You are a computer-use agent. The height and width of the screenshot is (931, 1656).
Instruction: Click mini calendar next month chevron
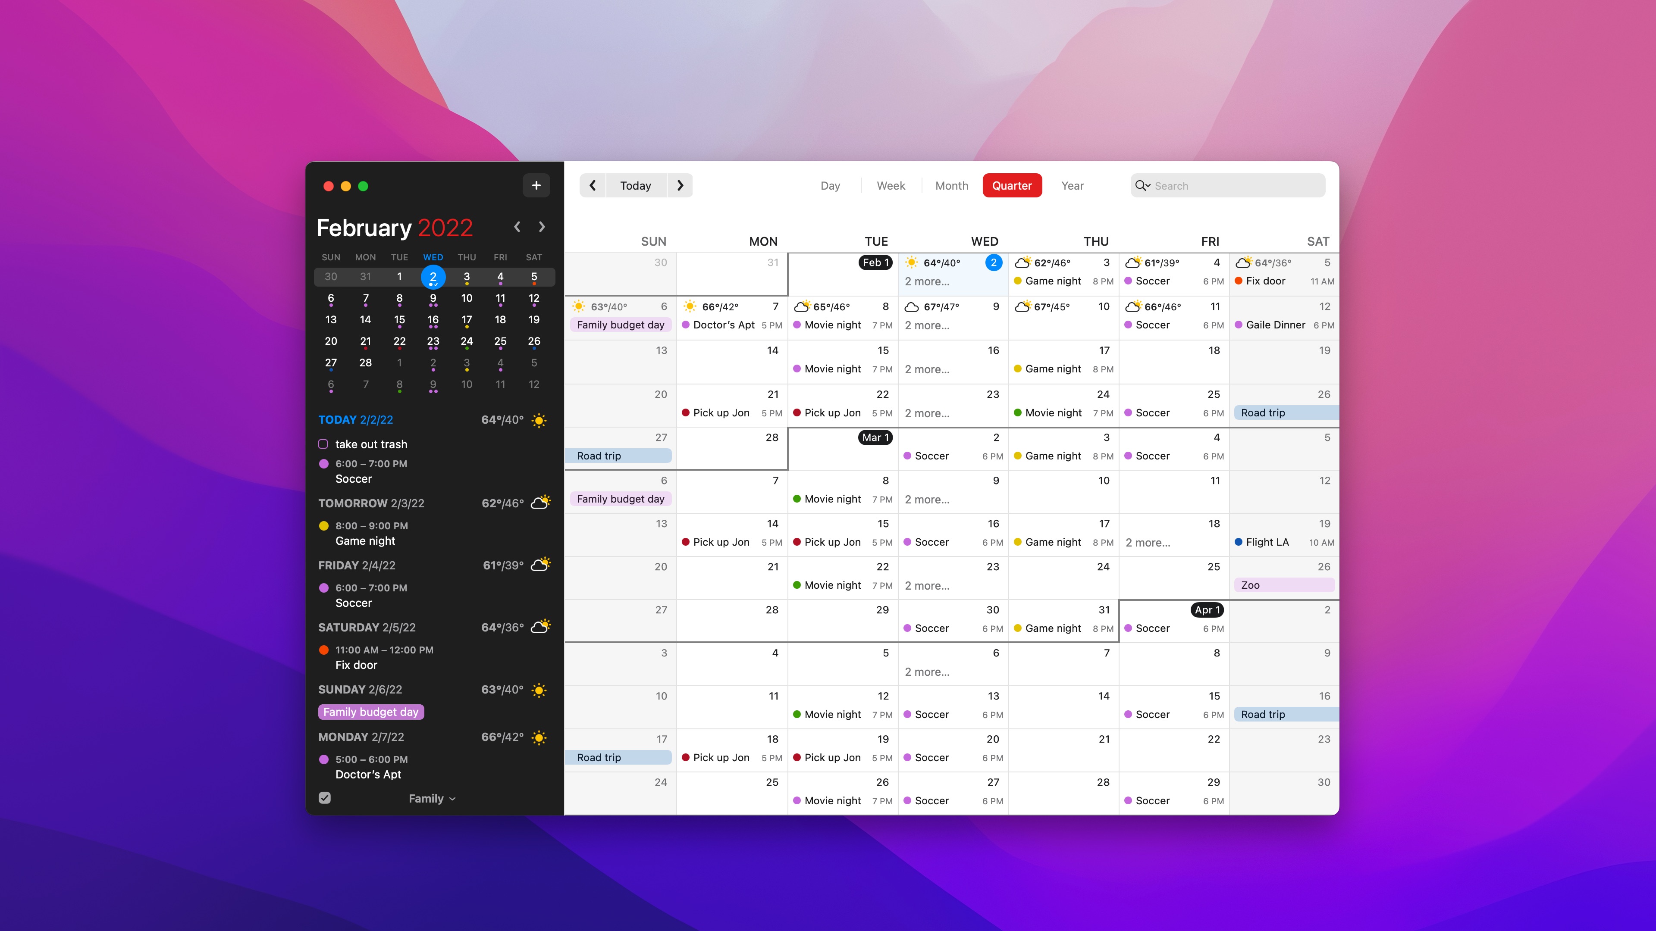pyautogui.click(x=542, y=227)
